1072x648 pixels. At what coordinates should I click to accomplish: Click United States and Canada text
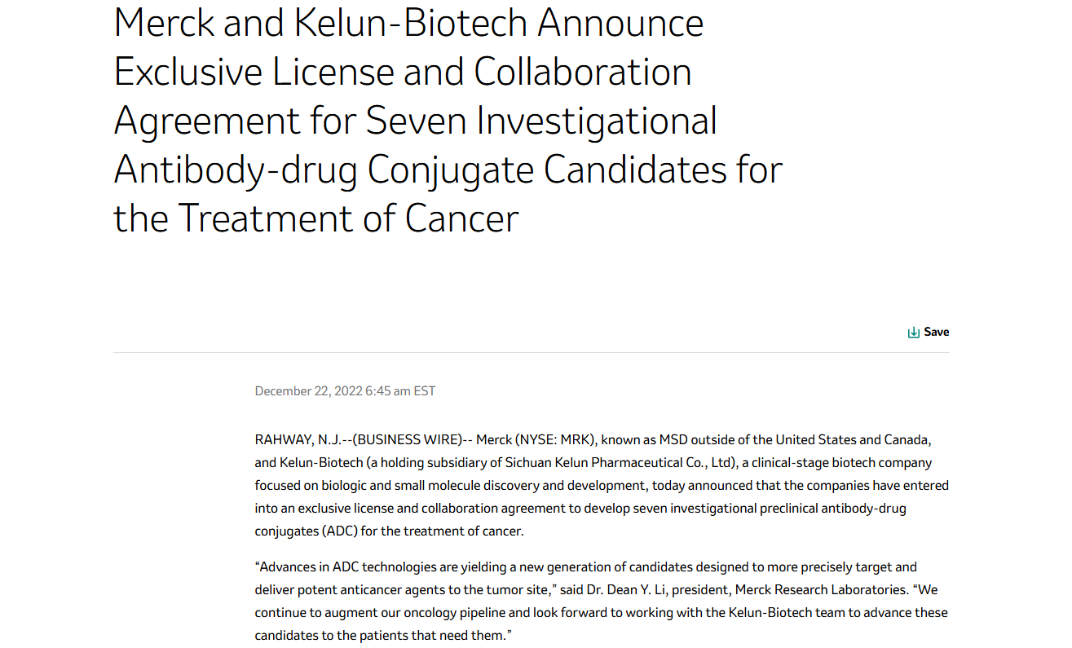click(x=853, y=440)
